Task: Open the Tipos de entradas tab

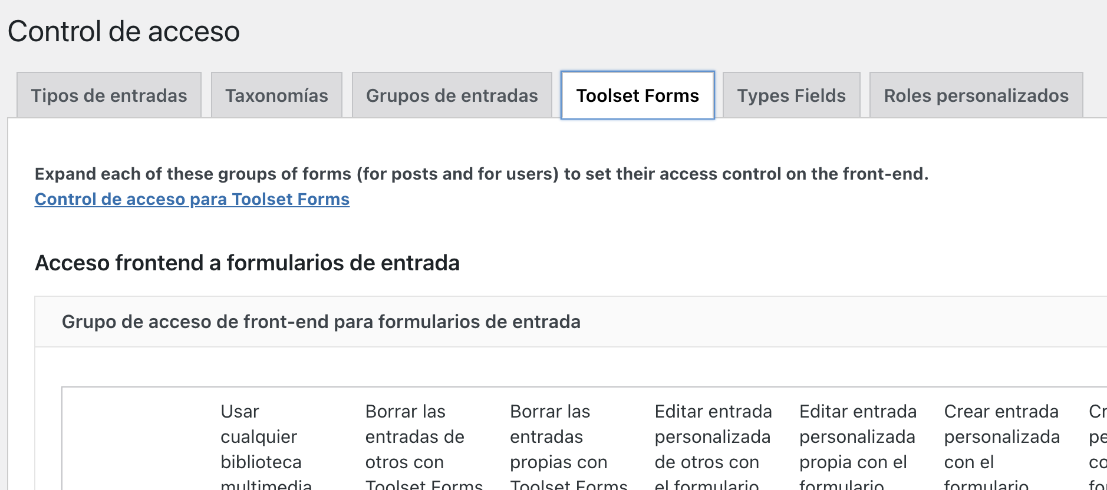Action: 109,95
